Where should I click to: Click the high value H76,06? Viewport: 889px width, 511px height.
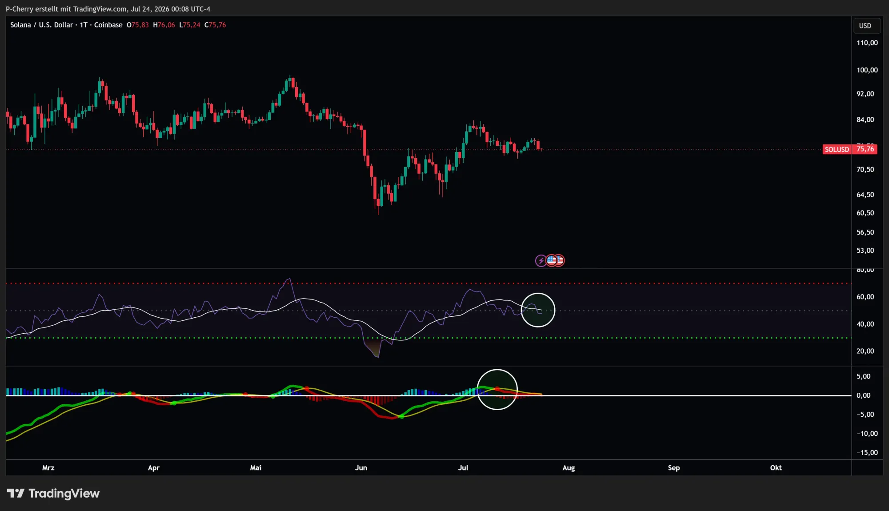click(x=164, y=25)
